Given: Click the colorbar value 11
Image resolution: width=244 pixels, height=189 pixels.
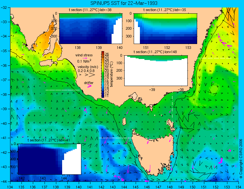Looking at the screenshot, I should [x=107, y=96].
